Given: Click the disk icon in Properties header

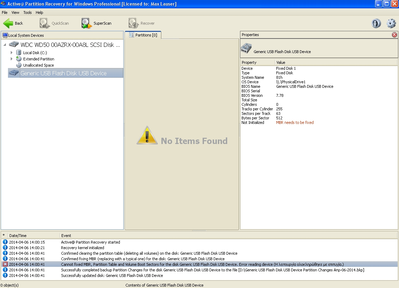Looking at the screenshot, I should [x=246, y=48].
